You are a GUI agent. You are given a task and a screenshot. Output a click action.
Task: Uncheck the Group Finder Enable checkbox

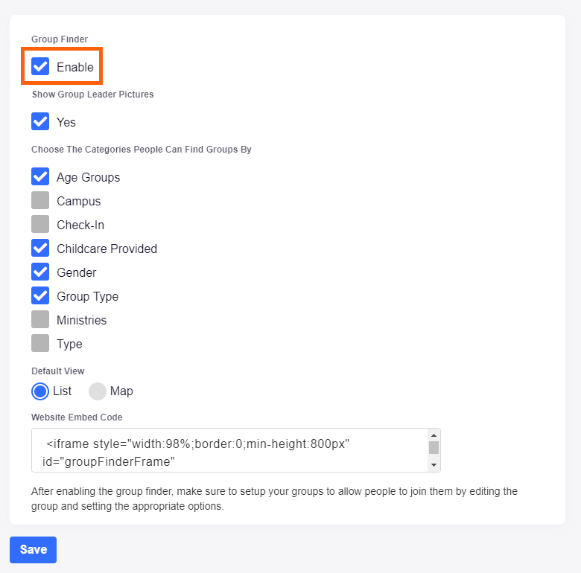(40, 67)
